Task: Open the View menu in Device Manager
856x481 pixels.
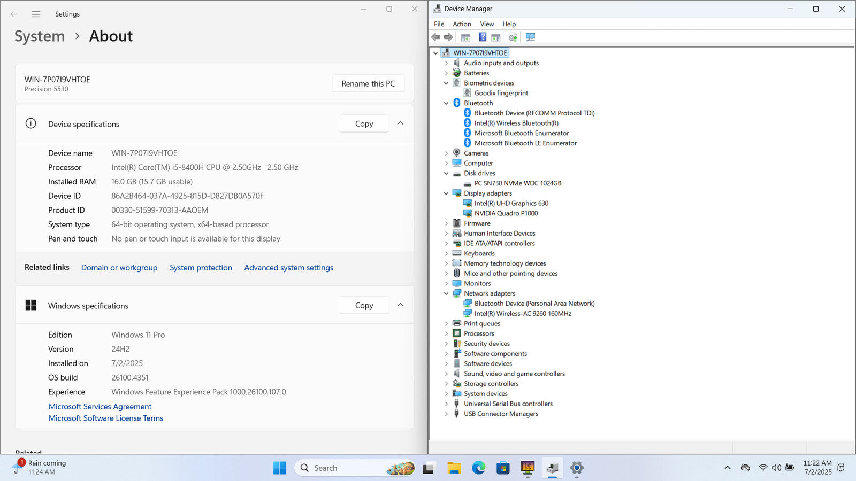Action: click(x=486, y=24)
